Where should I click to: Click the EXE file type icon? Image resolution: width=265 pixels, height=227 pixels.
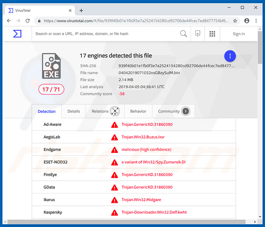51,66
